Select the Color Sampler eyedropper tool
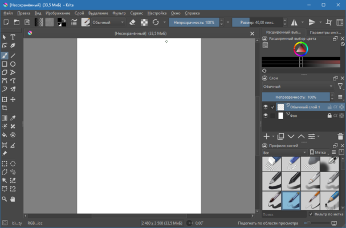This screenshot has height=228, width=346. pyautogui.click(x=13, y=118)
